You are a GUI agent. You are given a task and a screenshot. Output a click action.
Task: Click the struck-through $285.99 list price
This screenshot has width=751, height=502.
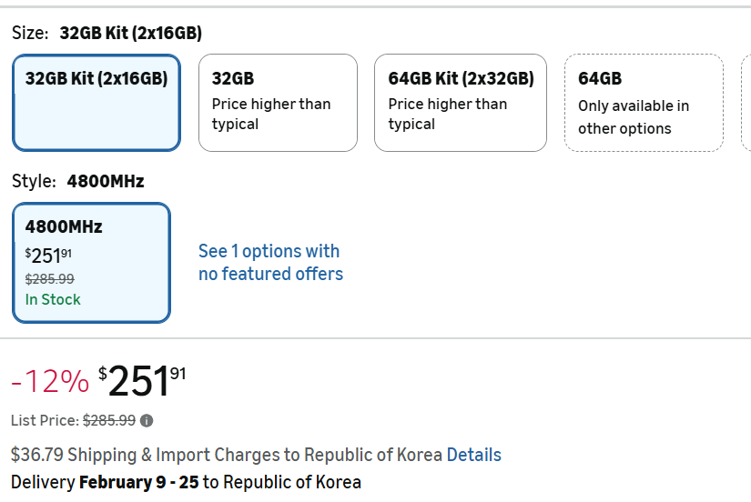[x=108, y=421]
